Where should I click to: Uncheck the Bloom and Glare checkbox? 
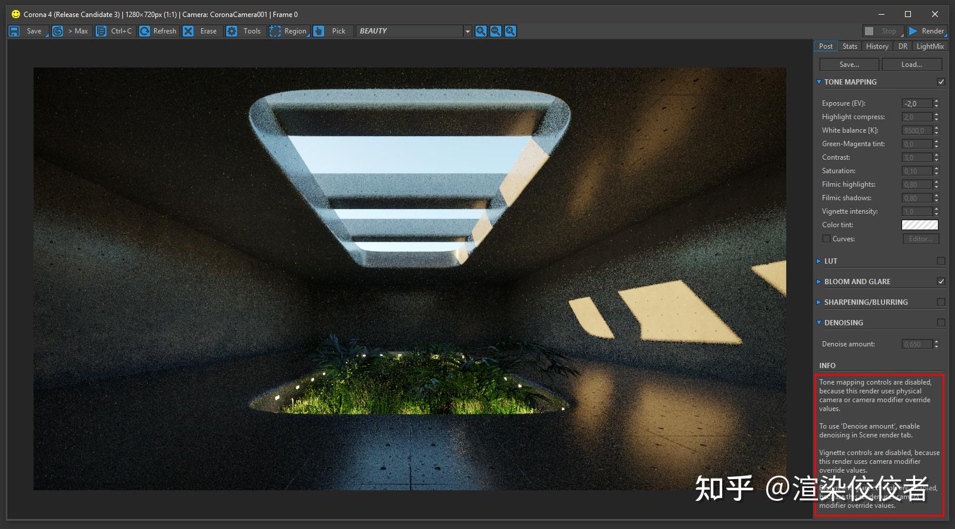941,282
